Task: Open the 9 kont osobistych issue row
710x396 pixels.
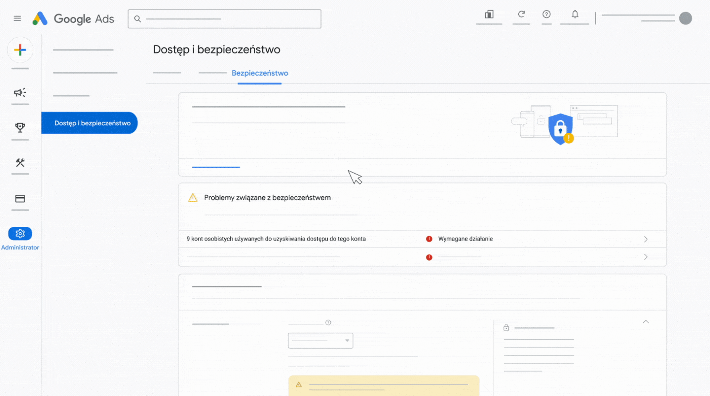Action: pyautogui.click(x=276, y=239)
